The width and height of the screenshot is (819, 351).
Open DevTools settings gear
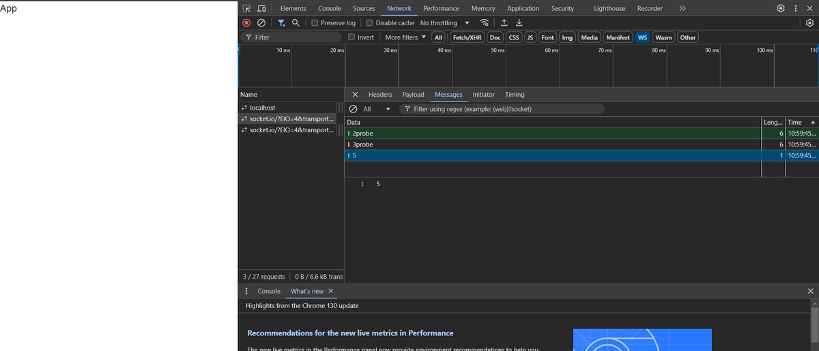(x=781, y=8)
